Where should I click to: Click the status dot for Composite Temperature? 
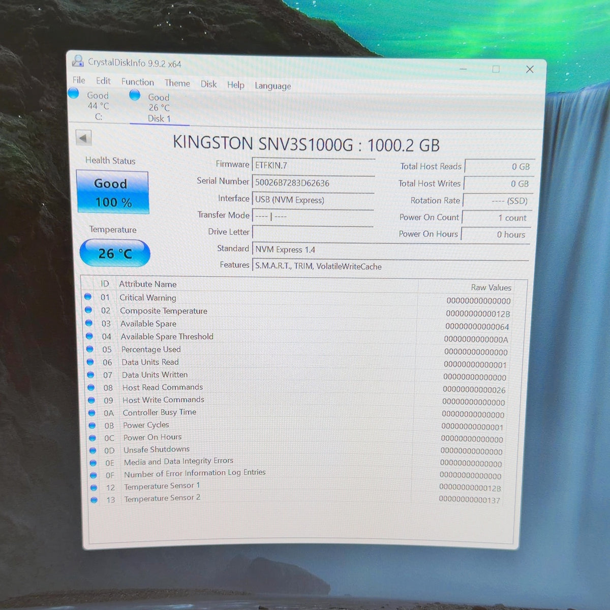click(x=88, y=310)
